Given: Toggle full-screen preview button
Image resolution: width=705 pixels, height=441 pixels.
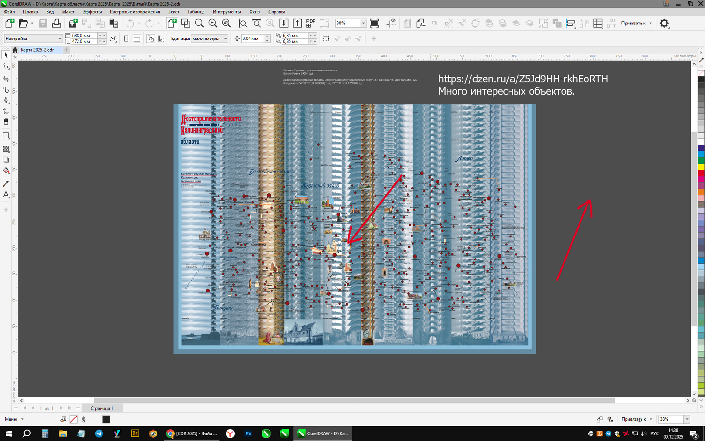Looking at the screenshot, I should point(375,23).
